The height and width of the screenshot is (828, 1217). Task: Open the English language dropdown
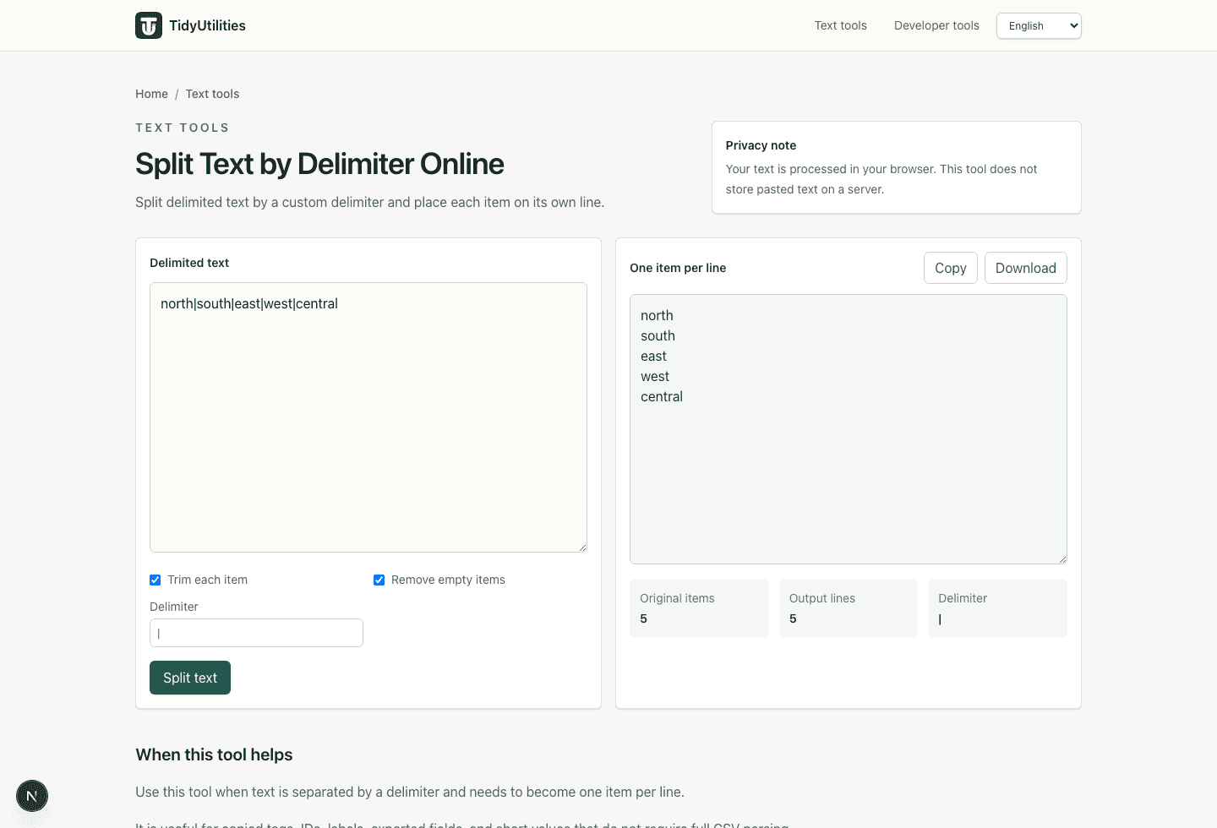click(x=1039, y=25)
